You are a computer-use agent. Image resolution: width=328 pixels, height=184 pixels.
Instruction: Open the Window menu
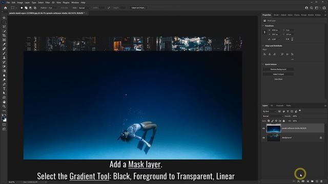(75, 3)
